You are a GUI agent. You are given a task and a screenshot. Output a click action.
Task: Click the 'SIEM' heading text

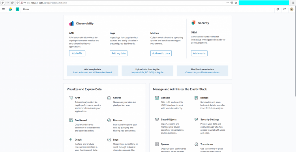click(x=194, y=32)
